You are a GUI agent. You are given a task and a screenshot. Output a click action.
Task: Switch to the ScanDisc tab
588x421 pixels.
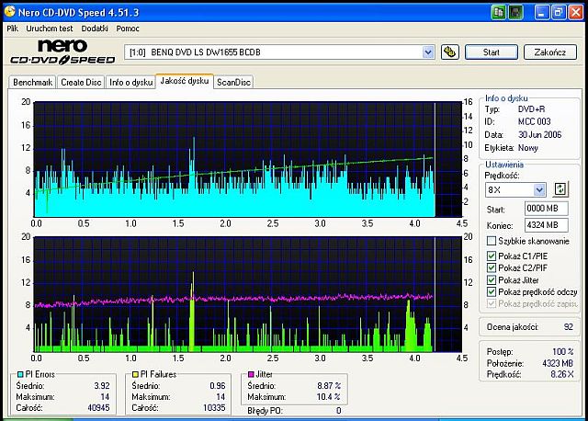pos(233,82)
